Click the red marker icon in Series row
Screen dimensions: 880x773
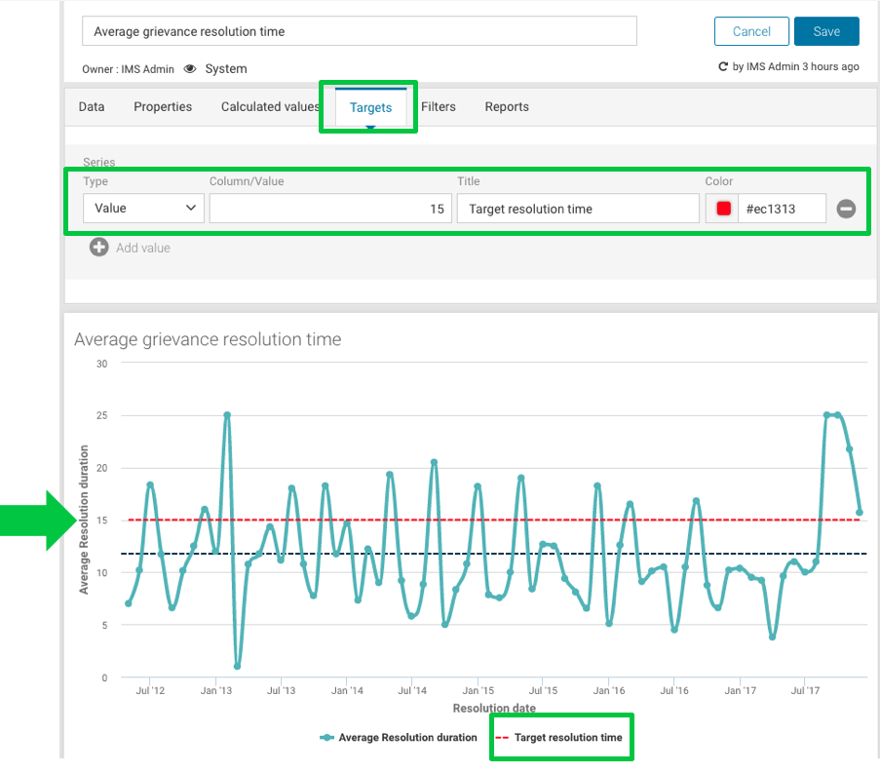point(721,208)
